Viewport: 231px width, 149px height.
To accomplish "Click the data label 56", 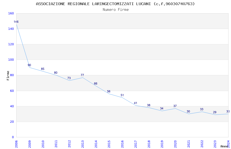I will click(x=109, y=91).
